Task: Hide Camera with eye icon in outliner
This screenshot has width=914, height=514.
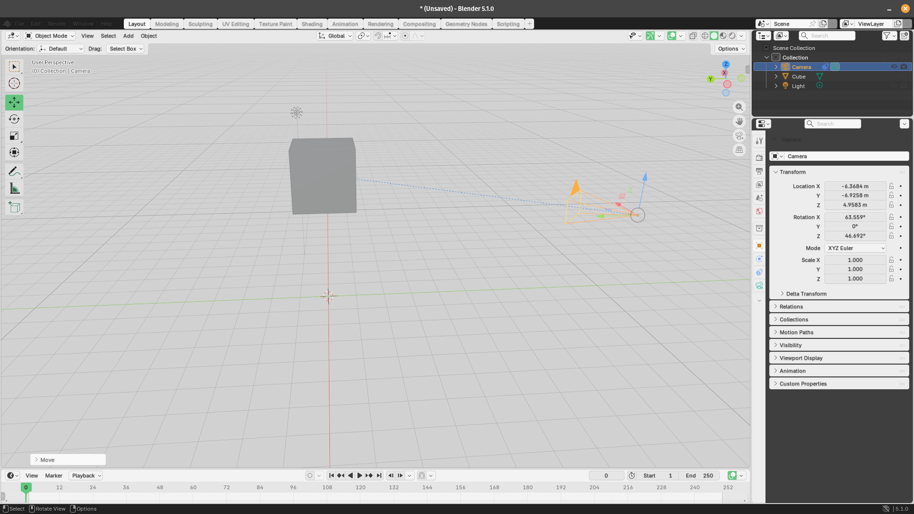Action: [894, 67]
